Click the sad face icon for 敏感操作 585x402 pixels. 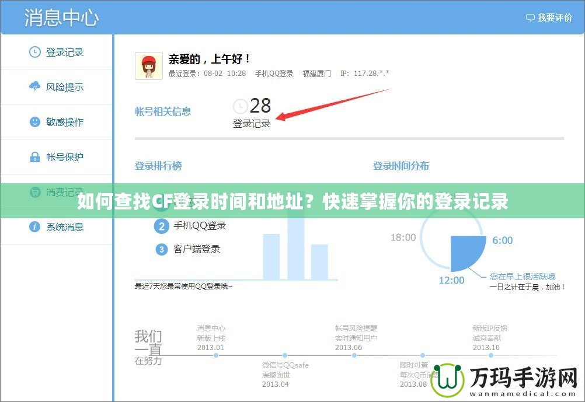[x=34, y=121]
